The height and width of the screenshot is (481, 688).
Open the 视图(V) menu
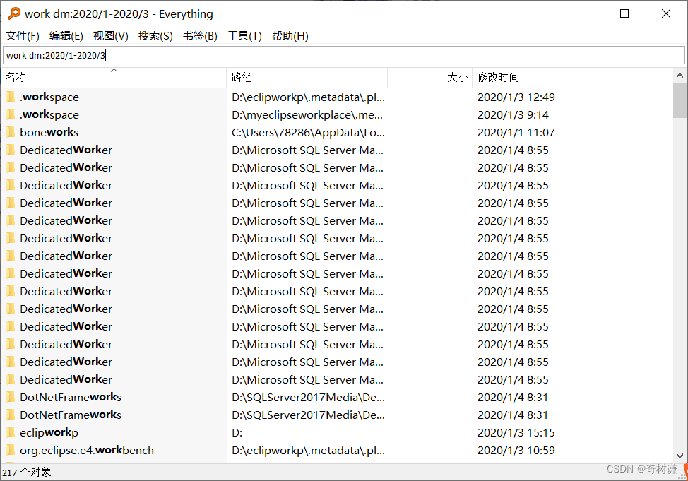[111, 36]
